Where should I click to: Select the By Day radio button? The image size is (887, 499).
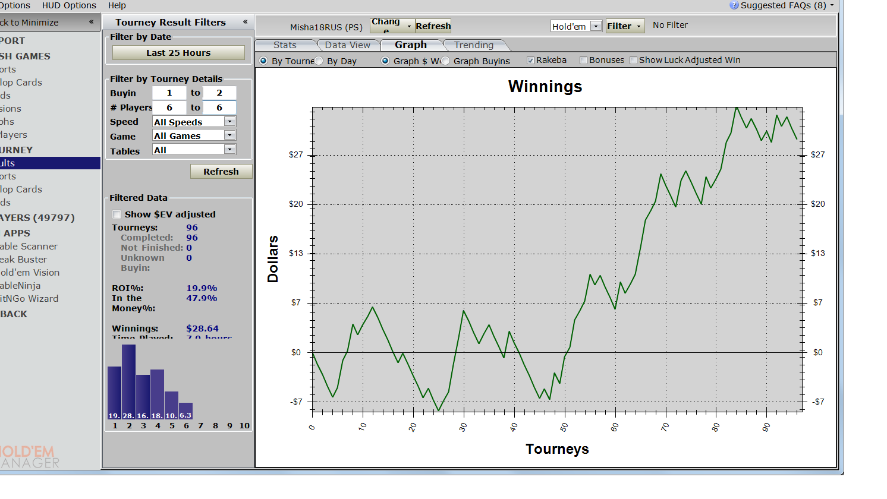tap(319, 61)
